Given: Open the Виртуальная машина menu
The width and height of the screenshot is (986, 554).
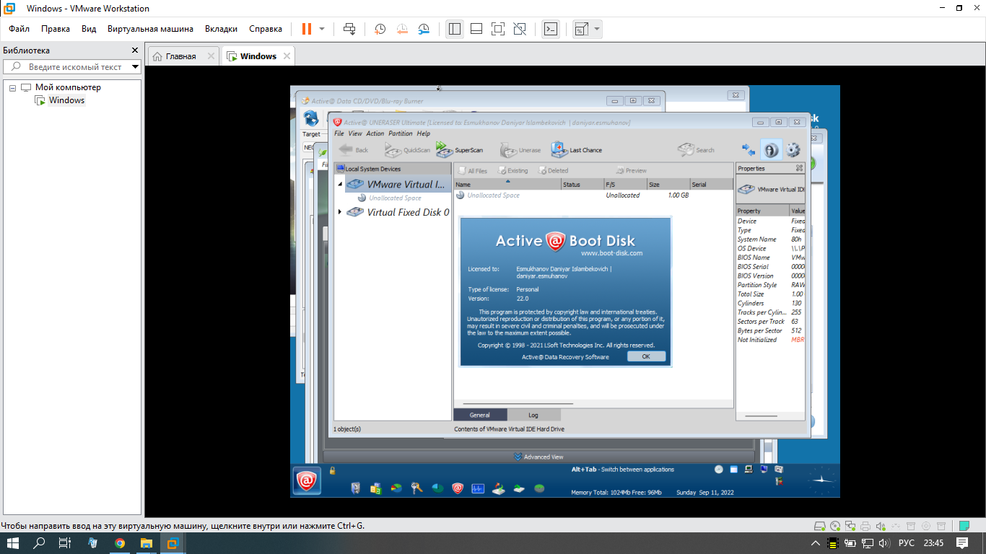Looking at the screenshot, I should pyautogui.click(x=150, y=29).
